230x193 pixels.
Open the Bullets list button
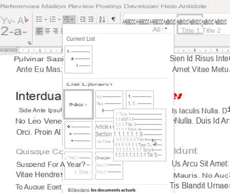39,19
